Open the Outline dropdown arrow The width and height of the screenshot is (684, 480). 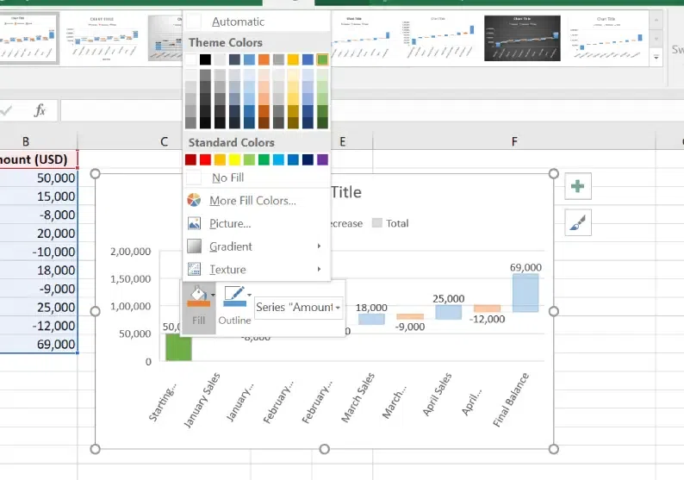tap(250, 296)
